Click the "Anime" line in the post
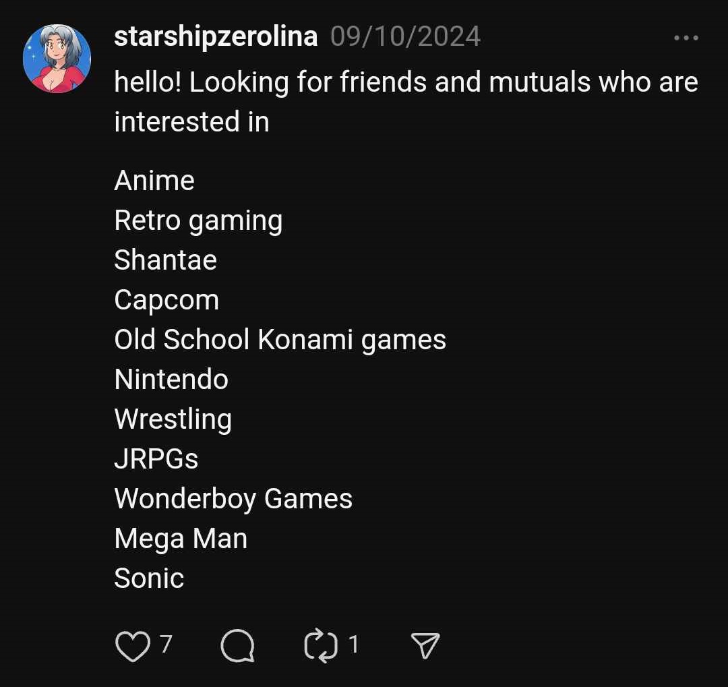Image resolution: width=728 pixels, height=687 pixels. 154,181
